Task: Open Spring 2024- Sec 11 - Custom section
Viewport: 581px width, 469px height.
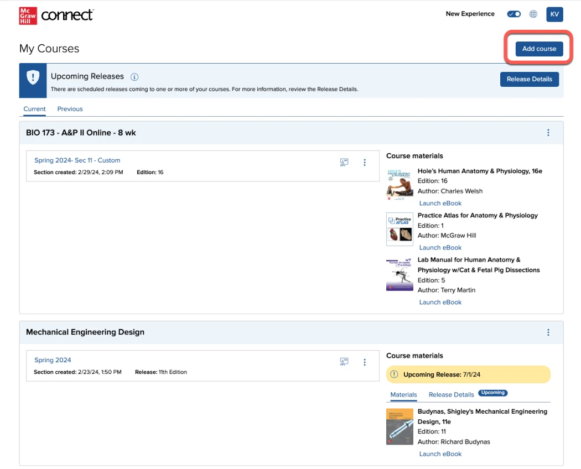Action: (x=77, y=160)
